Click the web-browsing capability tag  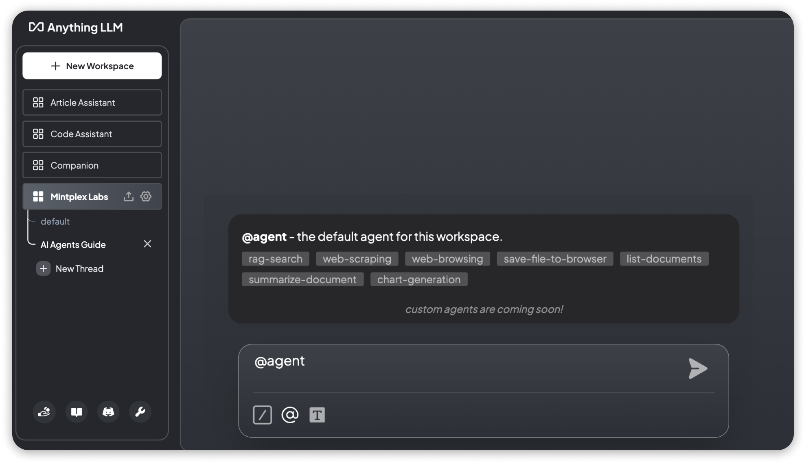pos(447,258)
